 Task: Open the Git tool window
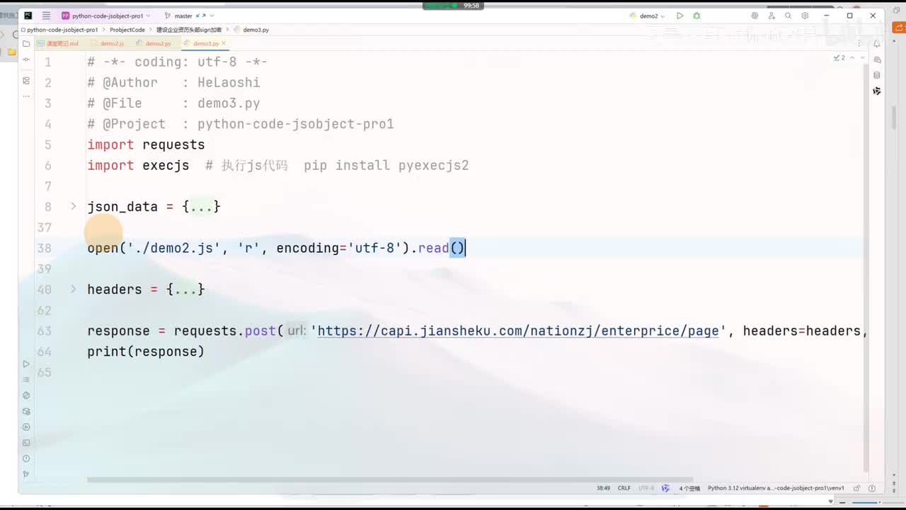pos(26,474)
